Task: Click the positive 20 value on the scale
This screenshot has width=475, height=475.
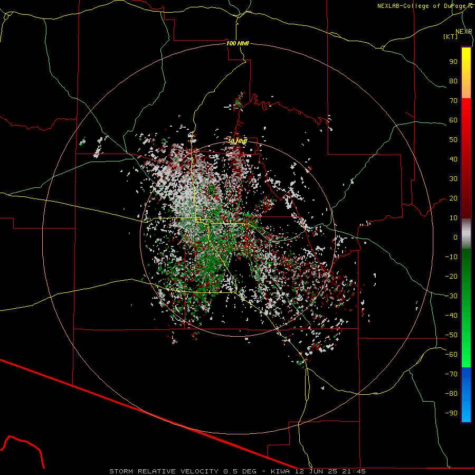Action: (453, 198)
